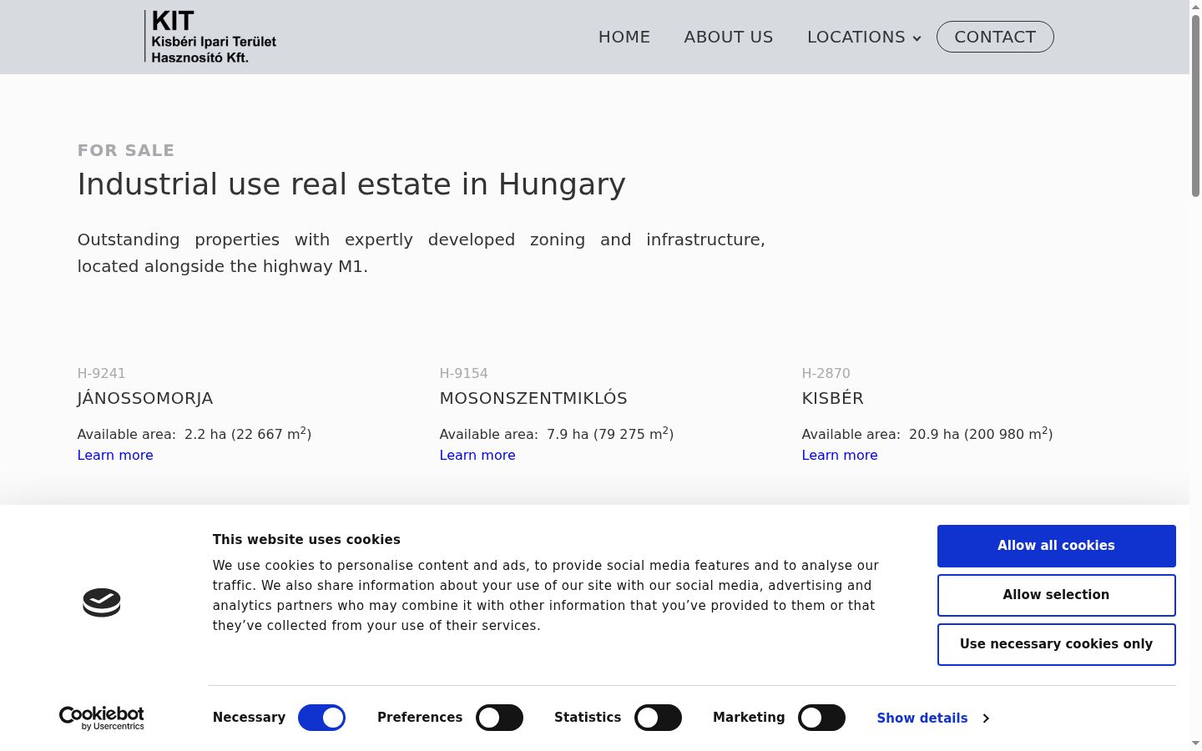
Task: Select Use necessary cookies only
Action: pos(1057,644)
